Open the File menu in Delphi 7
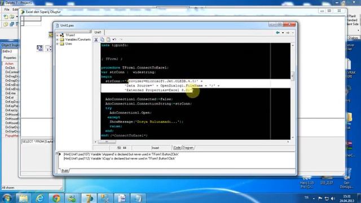 [7, 10]
